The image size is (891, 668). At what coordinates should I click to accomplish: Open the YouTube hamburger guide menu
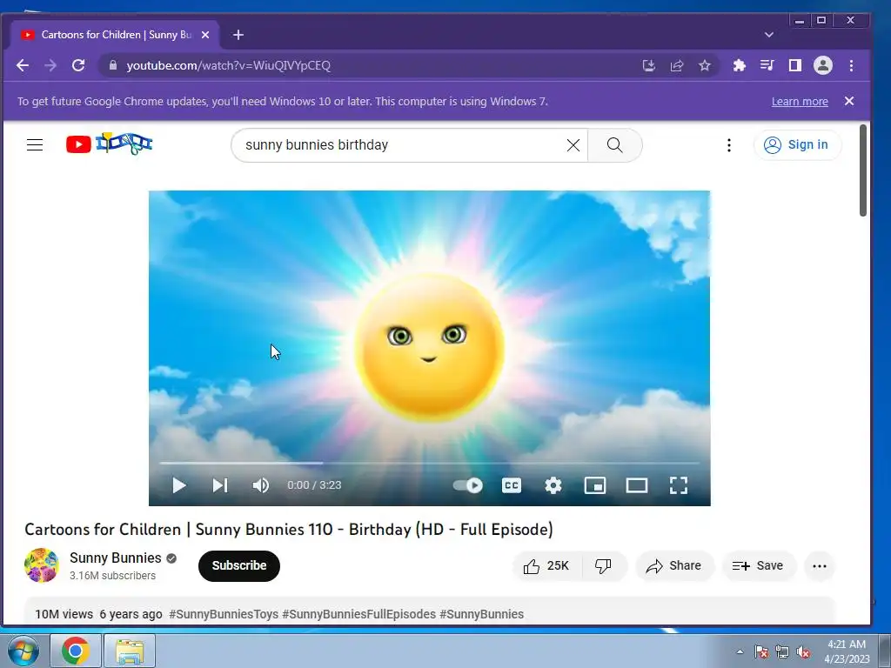click(35, 145)
